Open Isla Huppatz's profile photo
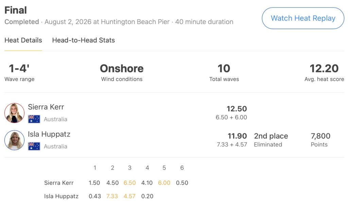Screen dimensions: 350x216 tap(15, 140)
